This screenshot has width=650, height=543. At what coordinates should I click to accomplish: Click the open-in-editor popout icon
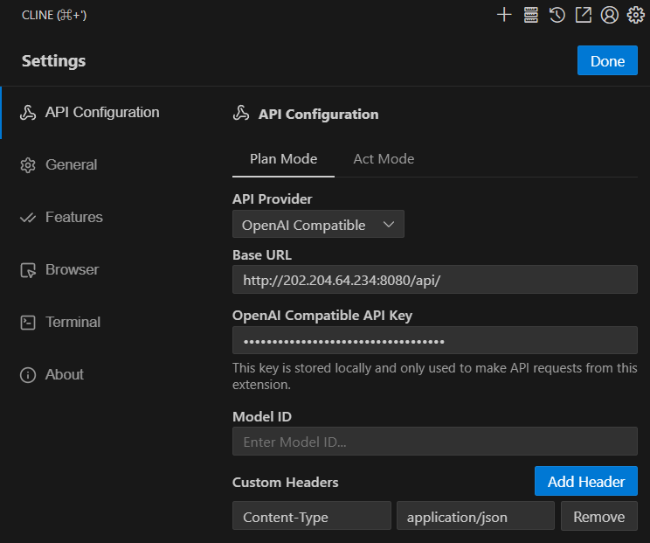click(583, 15)
